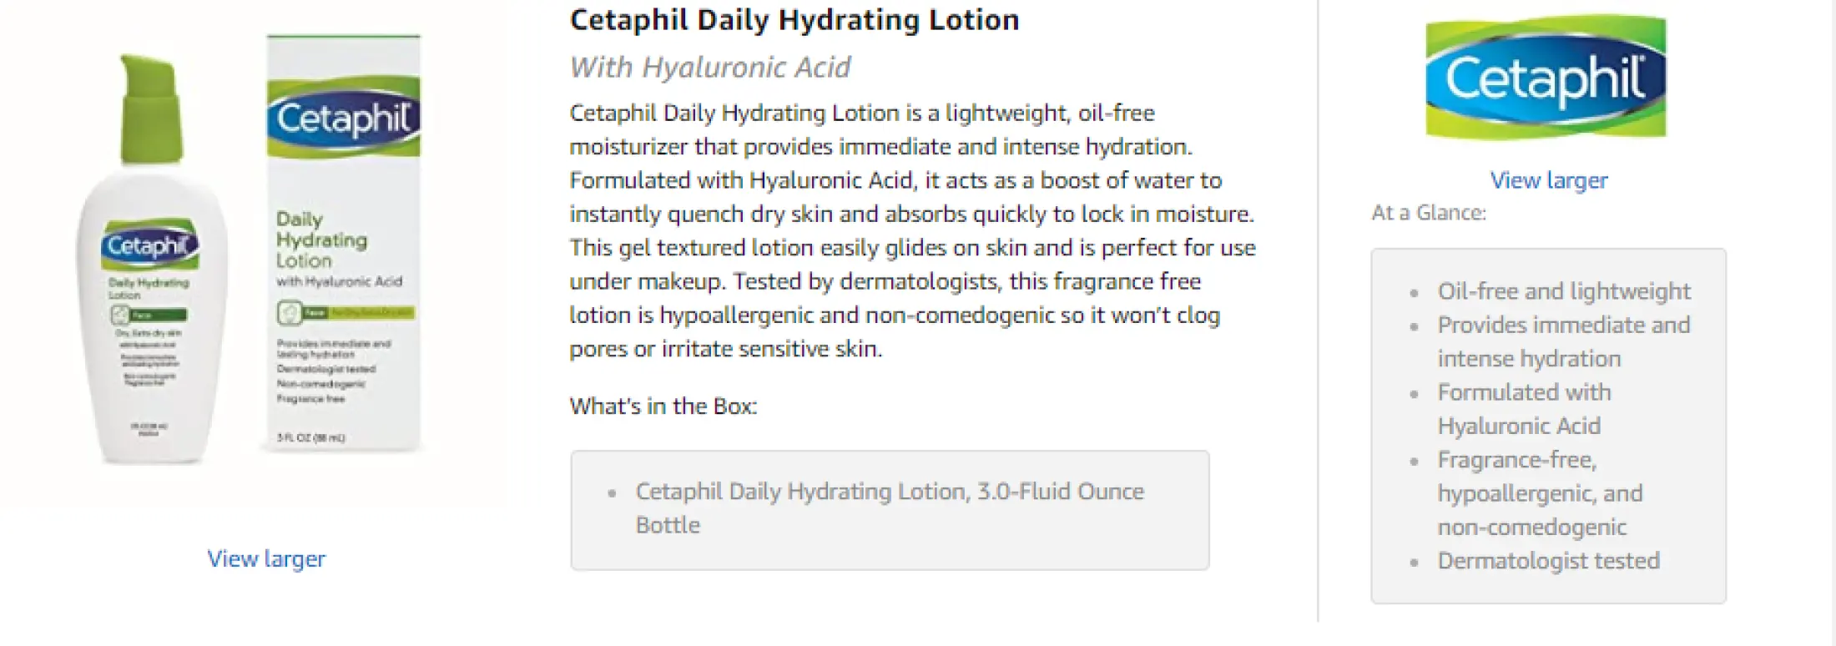Image resolution: width=1836 pixels, height=646 pixels.
Task: Click "Formulated with Hyaluronic Acid" bullet
Action: [1523, 409]
